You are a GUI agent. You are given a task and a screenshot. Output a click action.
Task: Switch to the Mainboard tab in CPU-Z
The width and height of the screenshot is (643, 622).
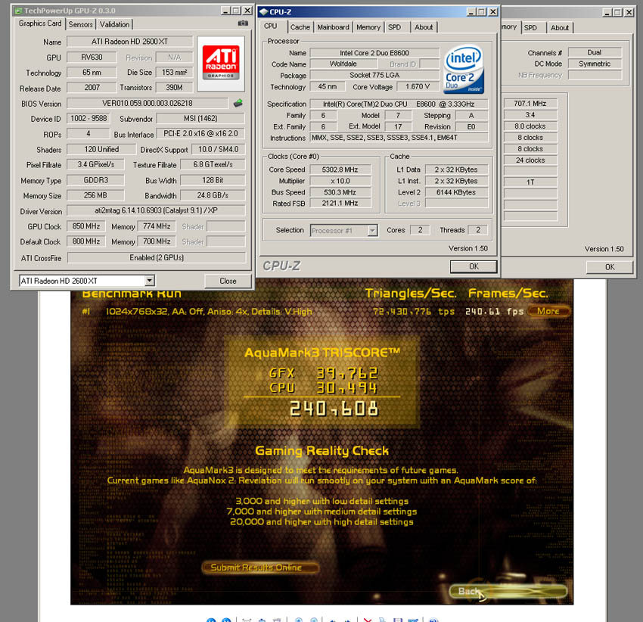[x=333, y=27]
